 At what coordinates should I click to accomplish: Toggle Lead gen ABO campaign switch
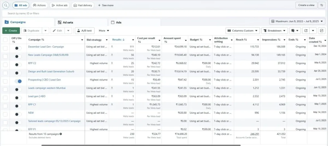tap(18, 98)
